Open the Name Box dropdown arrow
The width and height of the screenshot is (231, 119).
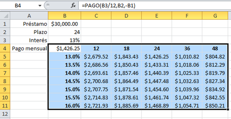tap(40, 6)
